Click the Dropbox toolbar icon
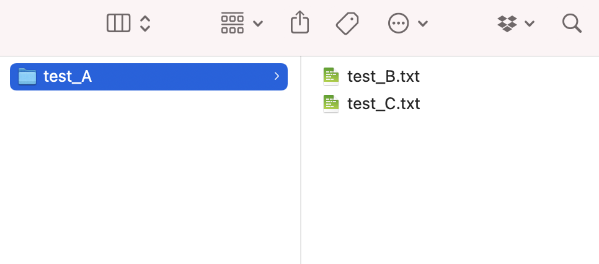This screenshot has width=599, height=264. (x=507, y=24)
